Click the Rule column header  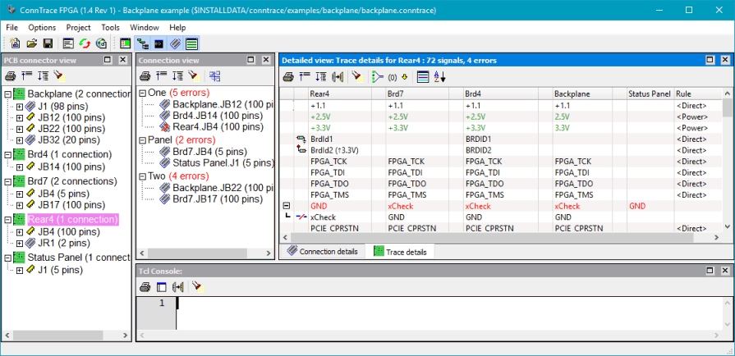(698, 94)
